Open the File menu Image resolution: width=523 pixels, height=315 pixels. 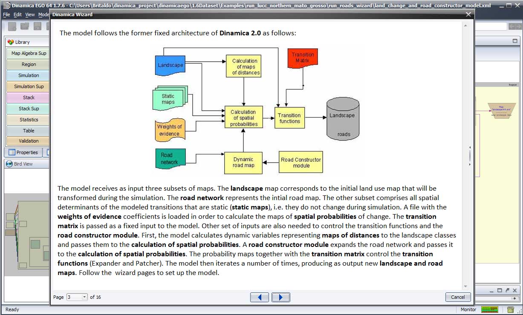pos(6,14)
